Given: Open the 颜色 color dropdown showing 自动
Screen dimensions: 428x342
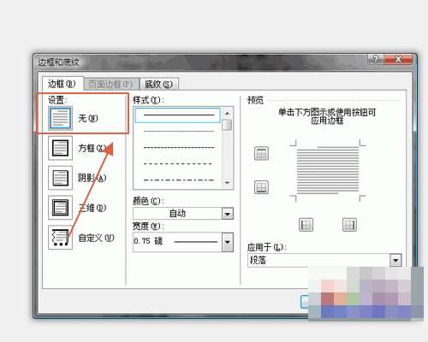Looking at the screenshot, I should [x=183, y=213].
